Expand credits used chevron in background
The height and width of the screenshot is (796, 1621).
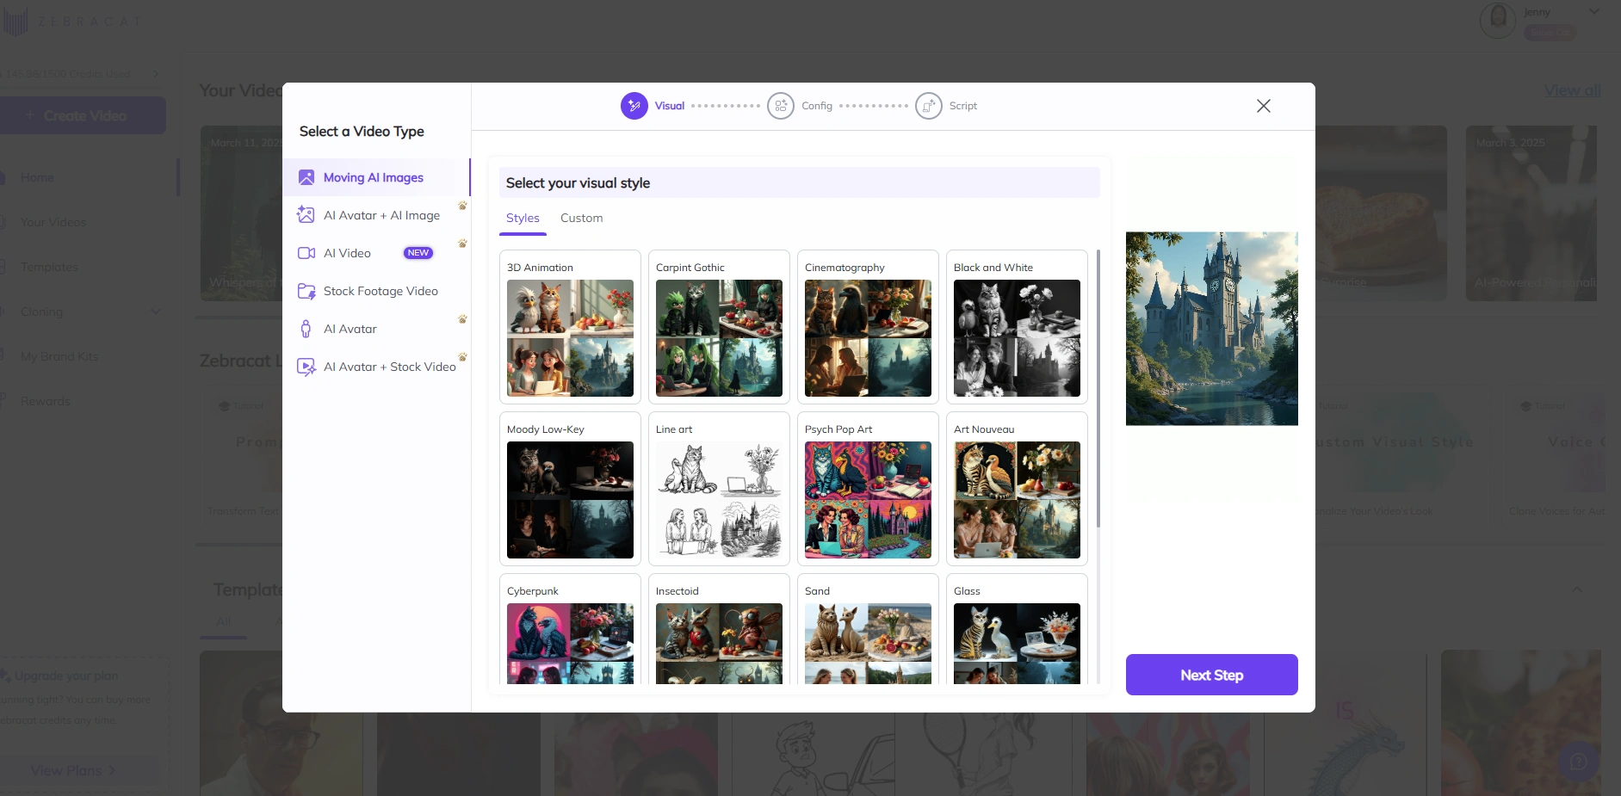[x=156, y=74]
